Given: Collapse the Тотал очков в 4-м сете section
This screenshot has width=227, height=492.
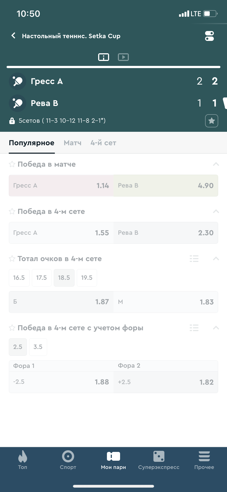Looking at the screenshot, I should tap(216, 259).
